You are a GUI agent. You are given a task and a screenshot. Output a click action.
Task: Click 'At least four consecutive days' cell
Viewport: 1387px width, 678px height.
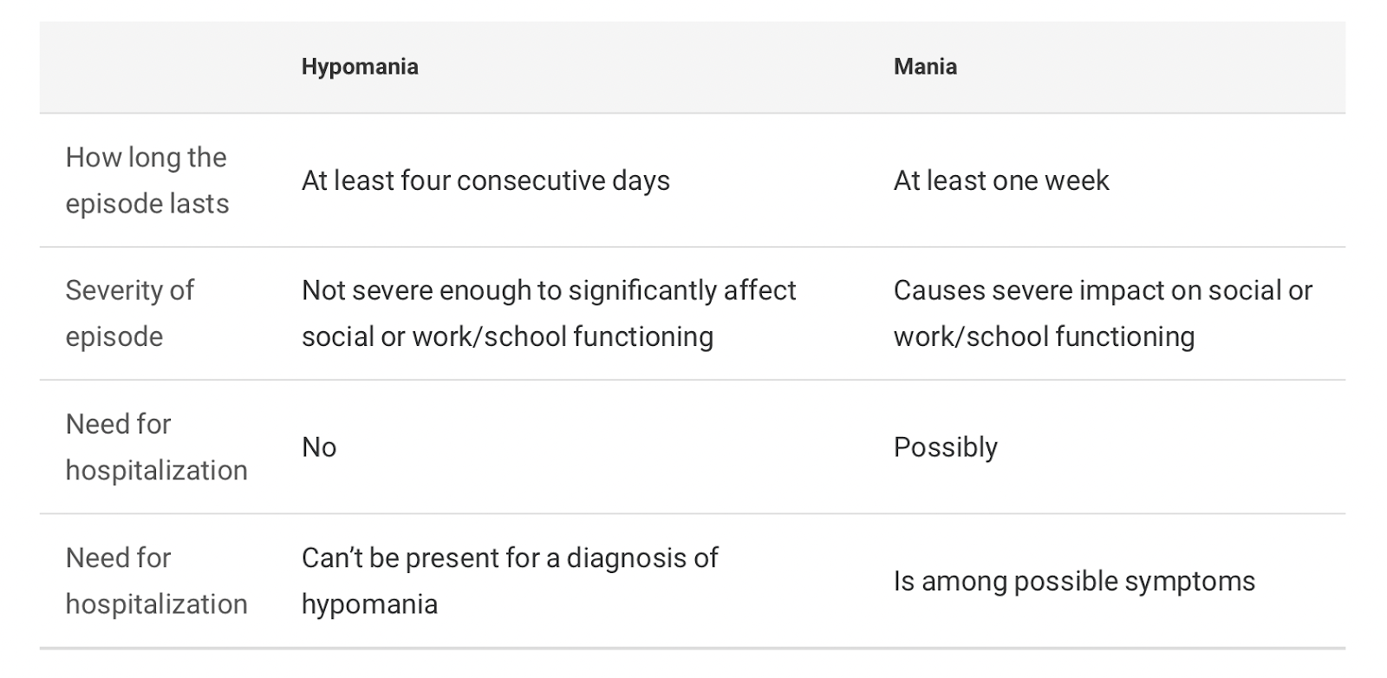click(485, 180)
